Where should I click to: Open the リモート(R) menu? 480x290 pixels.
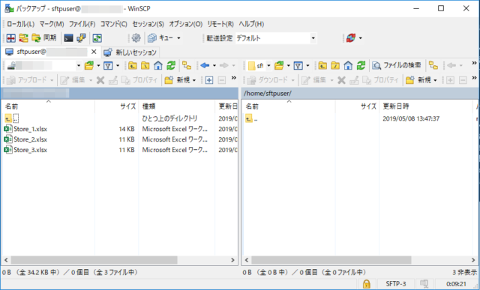pyautogui.click(x=220, y=24)
